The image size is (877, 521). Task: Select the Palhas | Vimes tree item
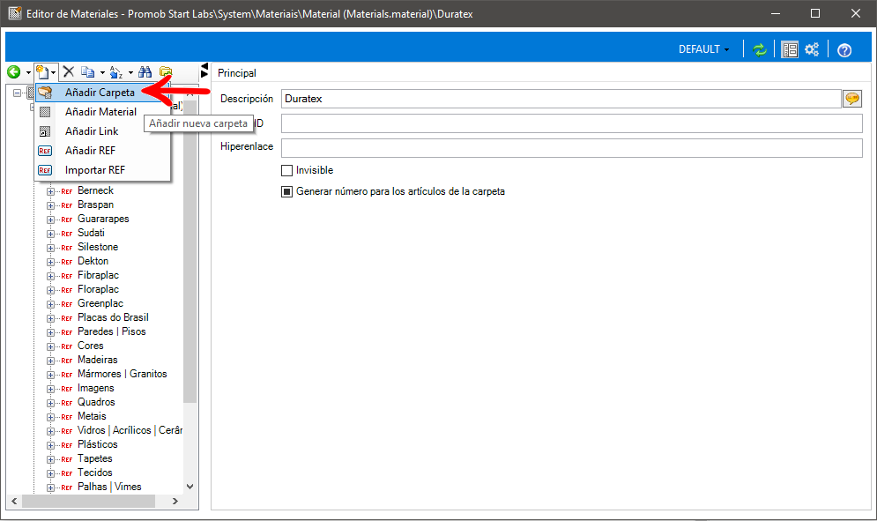point(109,487)
